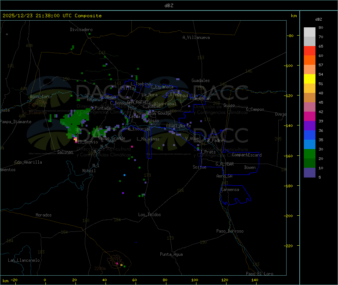
Task: Click the Los_Toldos location label
Action: pyautogui.click(x=149, y=215)
